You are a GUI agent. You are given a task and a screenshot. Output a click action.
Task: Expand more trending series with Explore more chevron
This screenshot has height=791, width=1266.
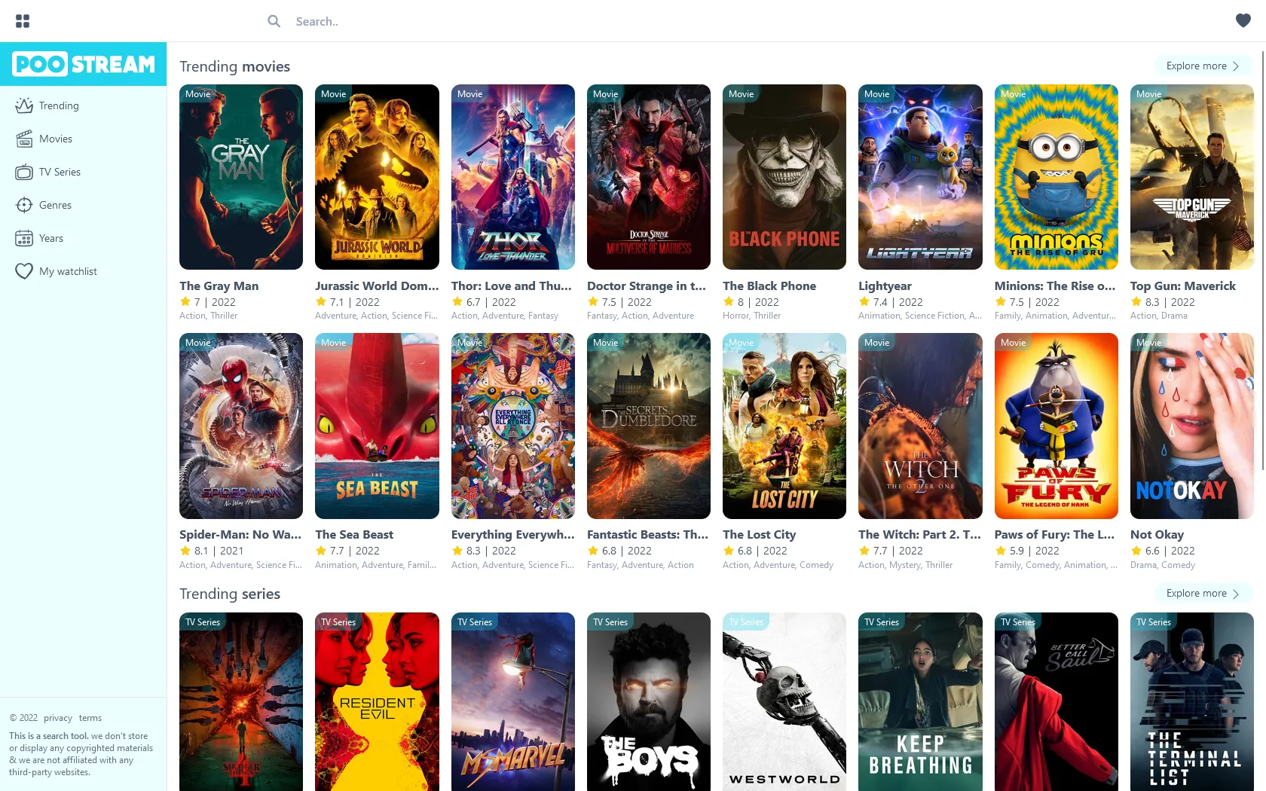(1236, 593)
